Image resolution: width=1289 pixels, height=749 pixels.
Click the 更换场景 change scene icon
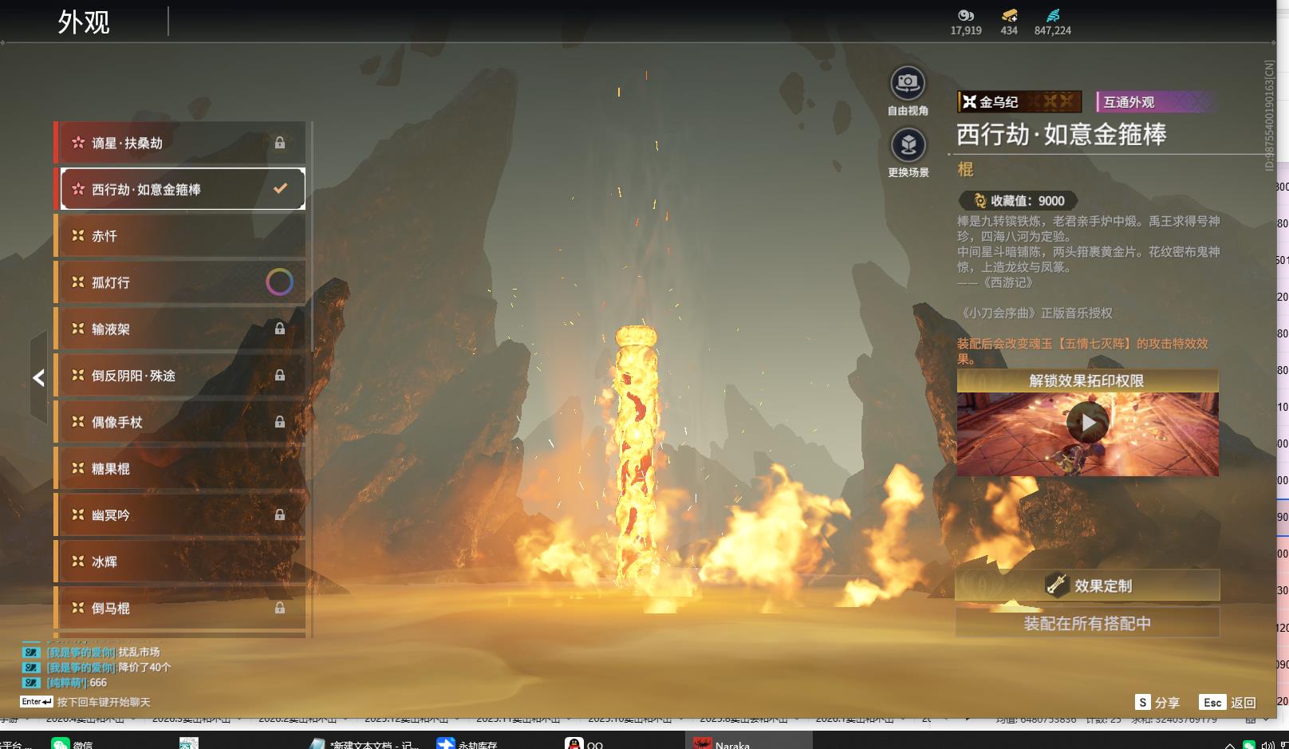pyautogui.click(x=908, y=145)
